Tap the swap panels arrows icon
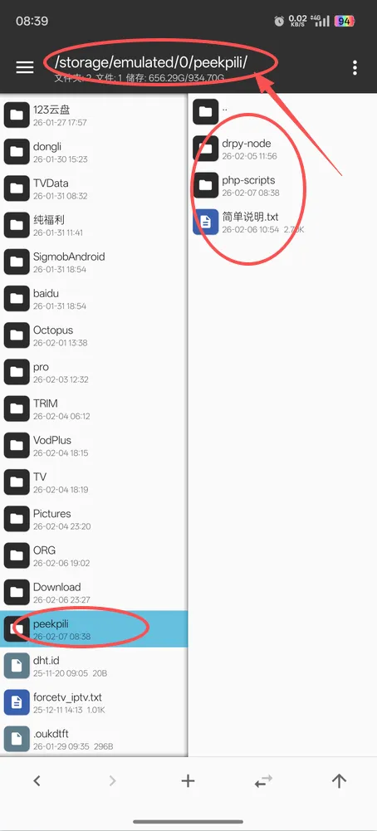Image resolution: width=377 pixels, height=831 pixels. (x=263, y=780)
